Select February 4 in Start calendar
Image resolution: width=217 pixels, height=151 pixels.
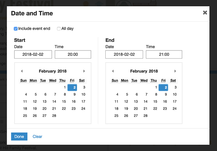26,94
